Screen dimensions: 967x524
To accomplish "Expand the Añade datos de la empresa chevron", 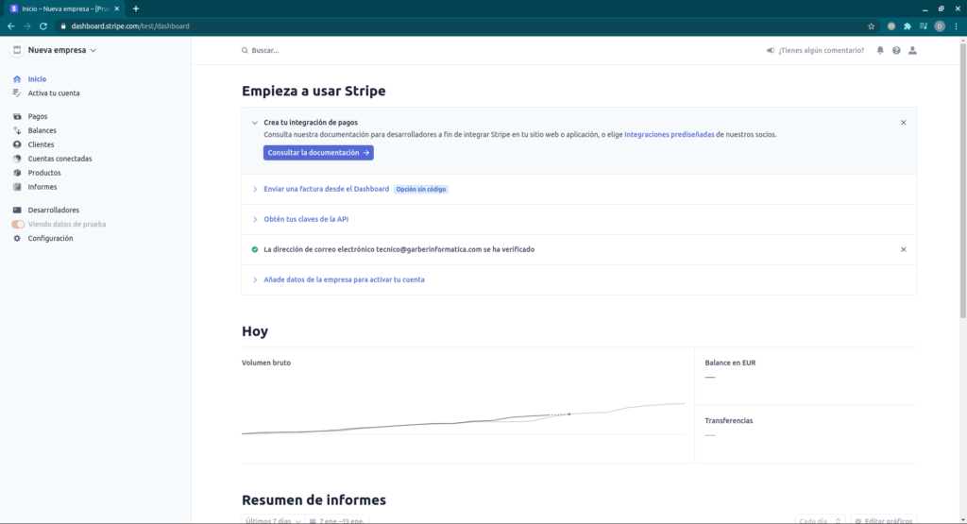I will 255,279.
